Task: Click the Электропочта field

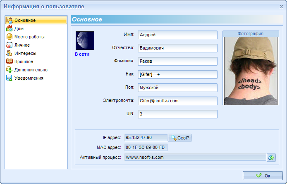Action: coord(177,101)
